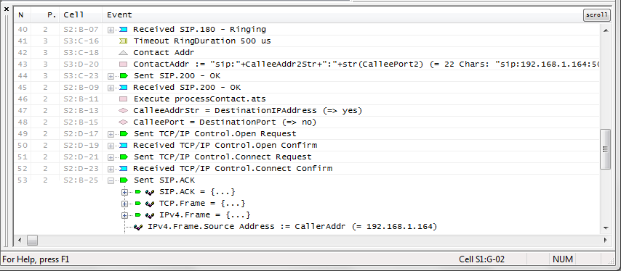
Task: Expand the IPv4.Frame = {...} node
Action: click(x=124, y=215)
